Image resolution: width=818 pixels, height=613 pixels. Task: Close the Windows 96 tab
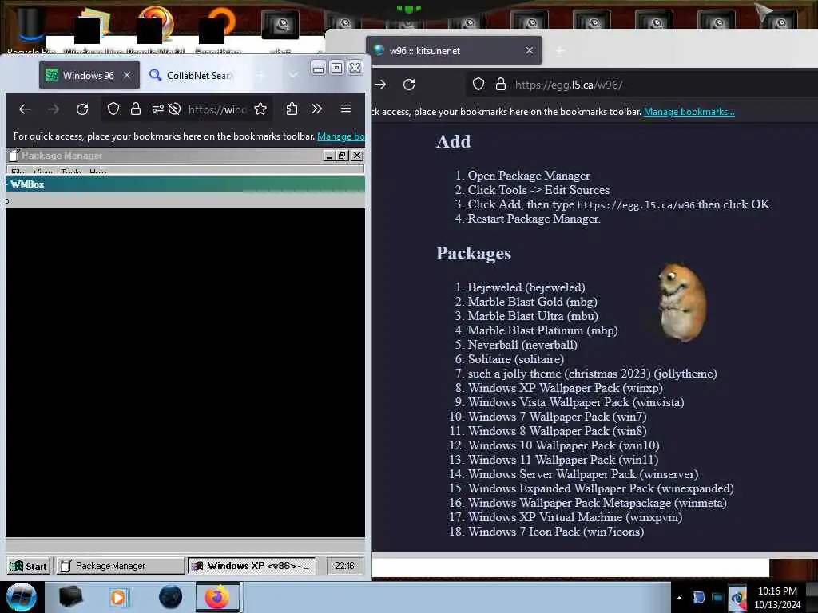pos(127,76)
